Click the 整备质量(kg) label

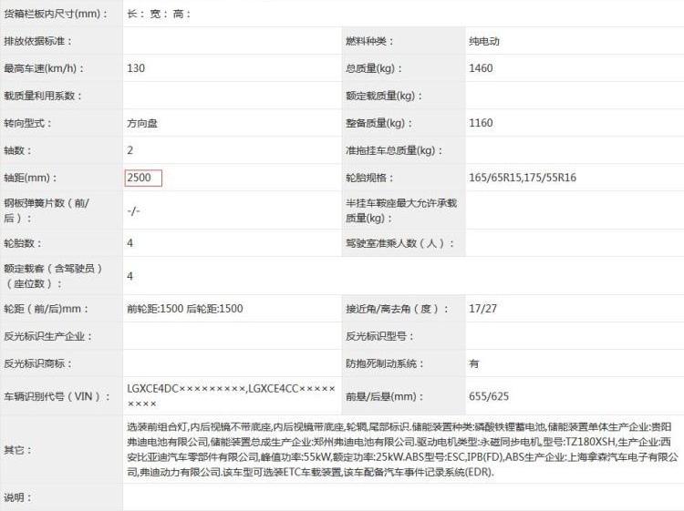click(378, 123)
